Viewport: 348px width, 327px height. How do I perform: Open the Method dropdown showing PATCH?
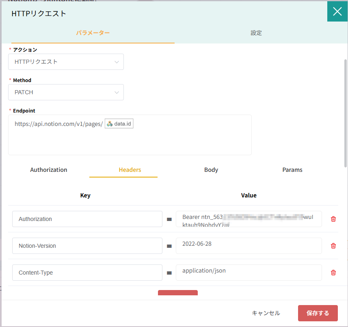(66, 92)
